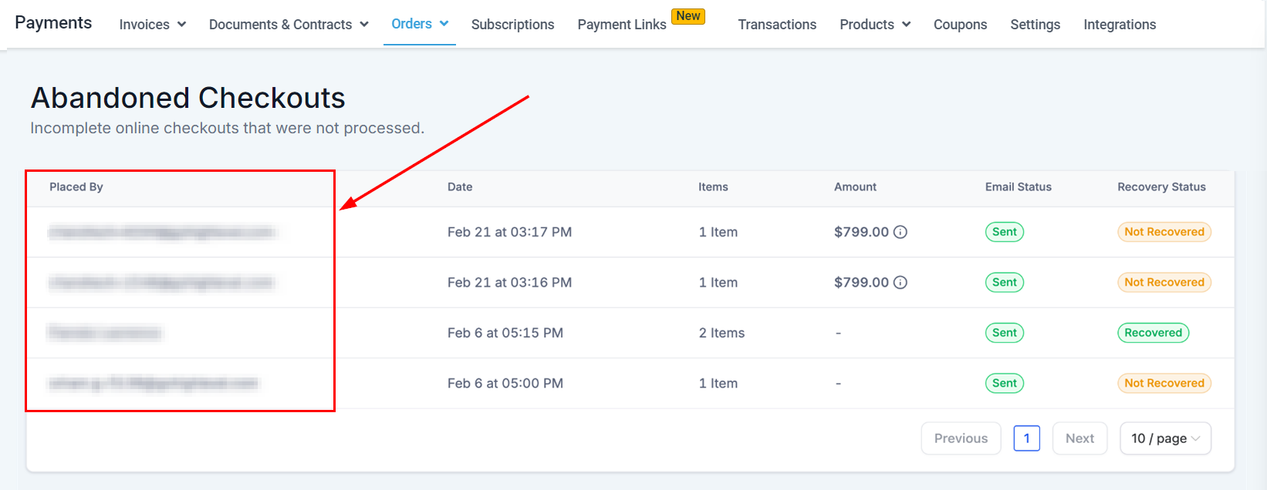Click the green Recovered status badge
Image resolution: width=1267 pixels, height=490 pixels.
[1153, 333]
